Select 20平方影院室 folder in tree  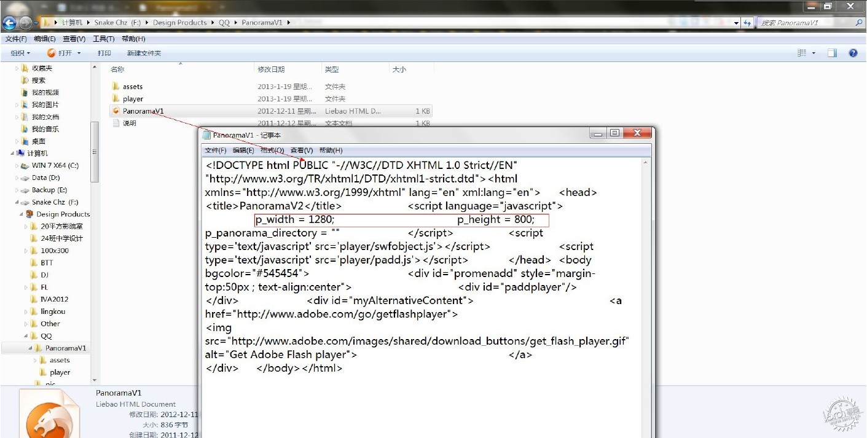coord(61,227)
